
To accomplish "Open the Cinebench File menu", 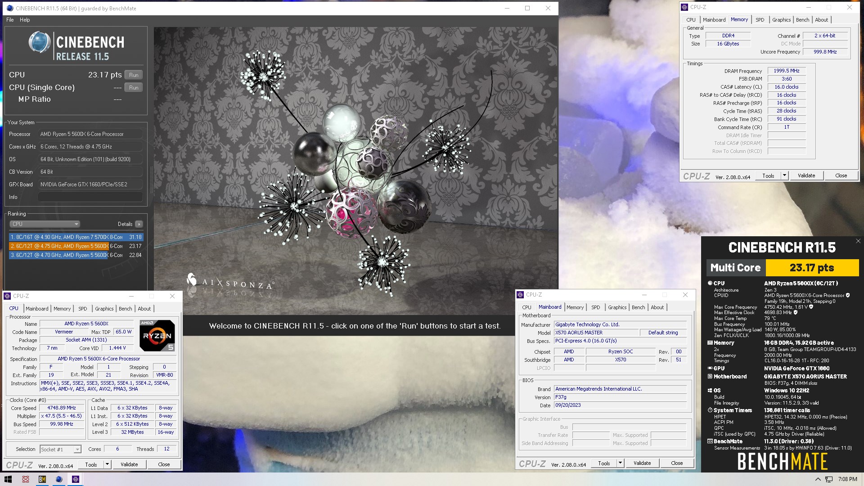I will [10, 20].
